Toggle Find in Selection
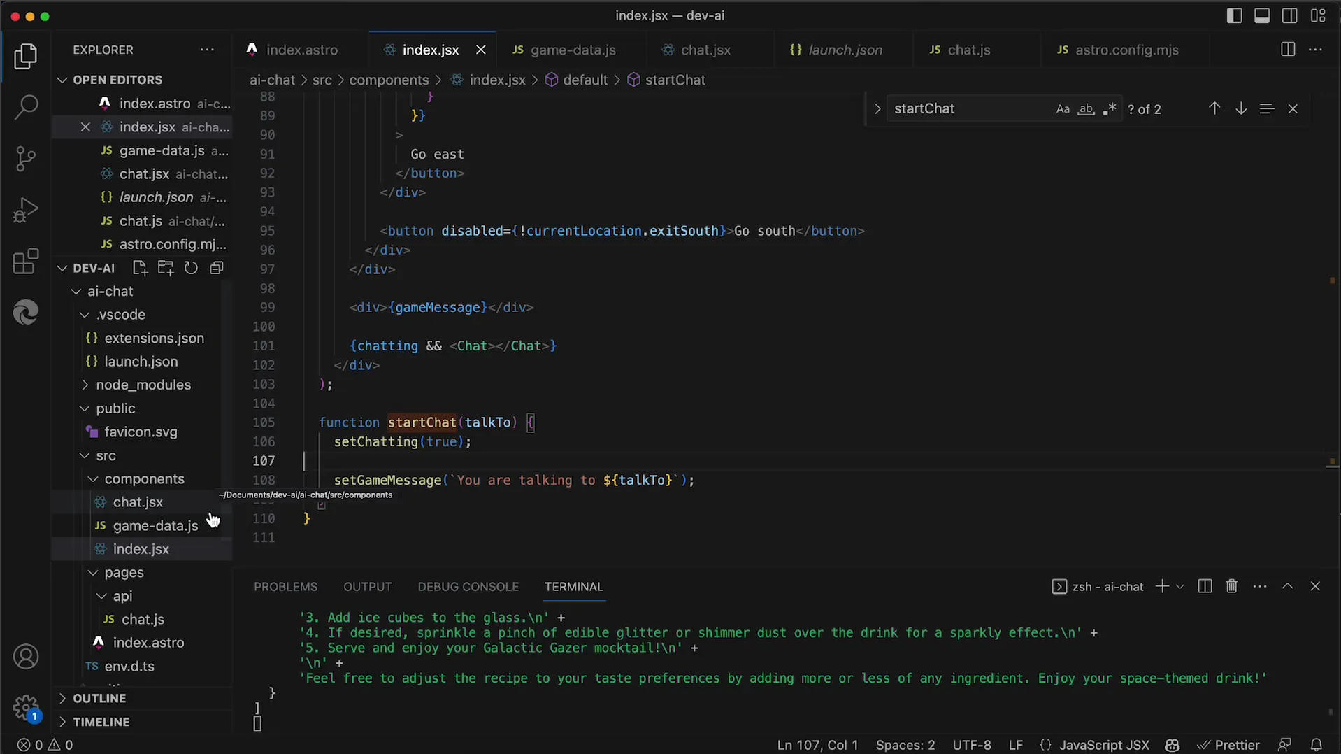1341x754 pixels. [1267, 108]
